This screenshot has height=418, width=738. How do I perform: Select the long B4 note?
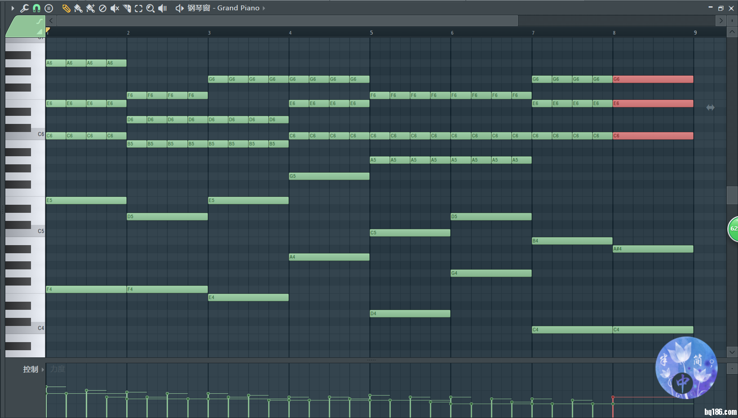coord(572,241)
